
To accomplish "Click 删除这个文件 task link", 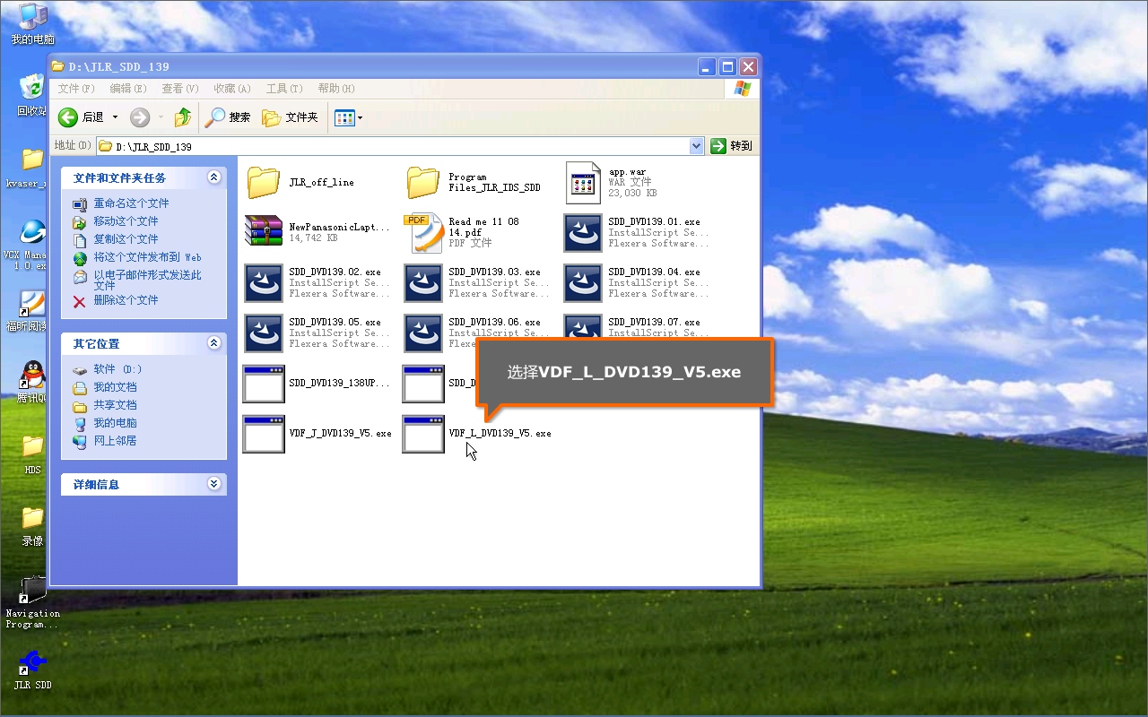I will click(x=126, y=300).
